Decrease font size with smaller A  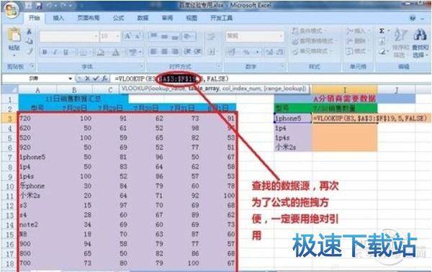(138, 36)
